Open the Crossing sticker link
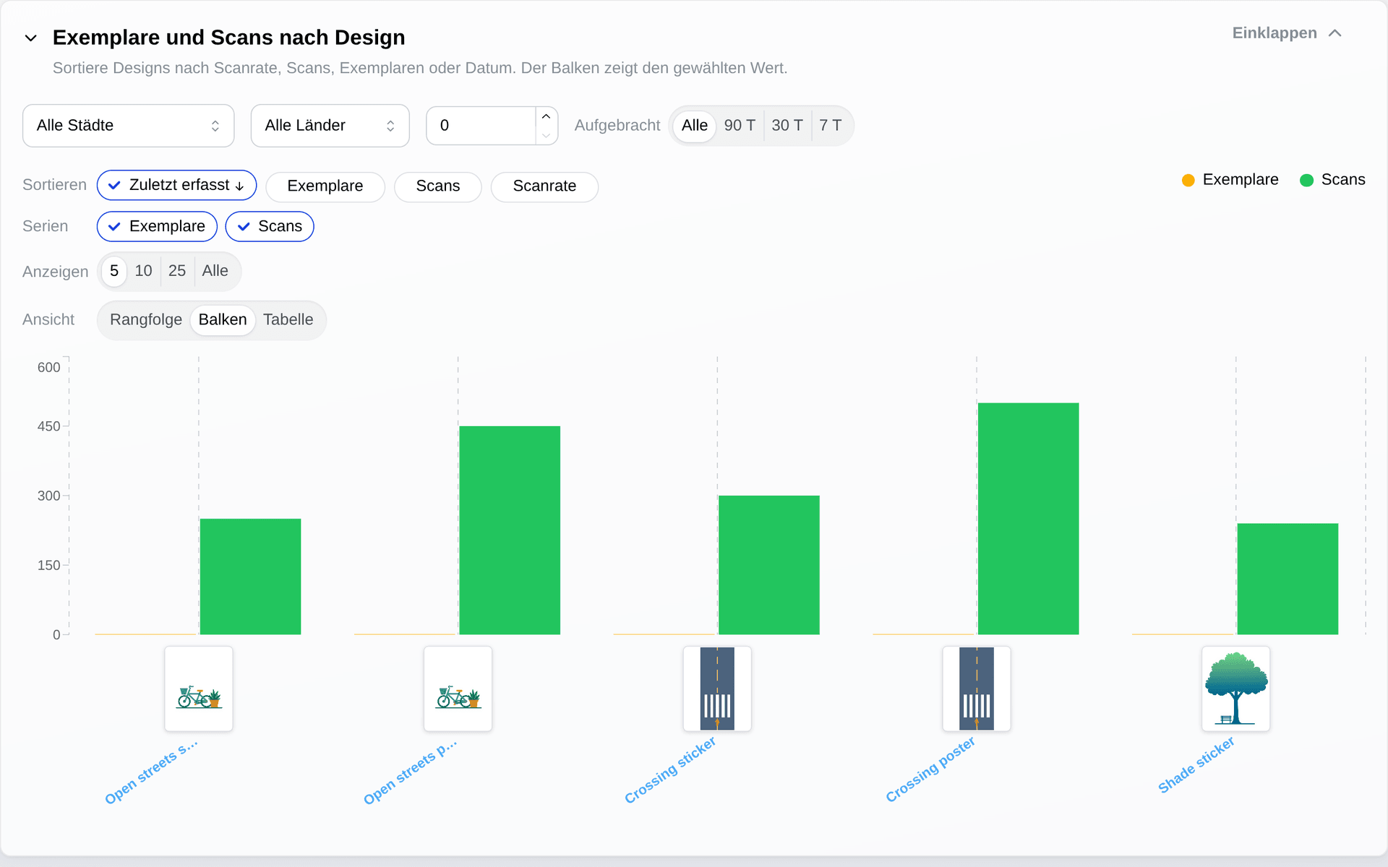Screen dimensions: 1388x867 670,770
